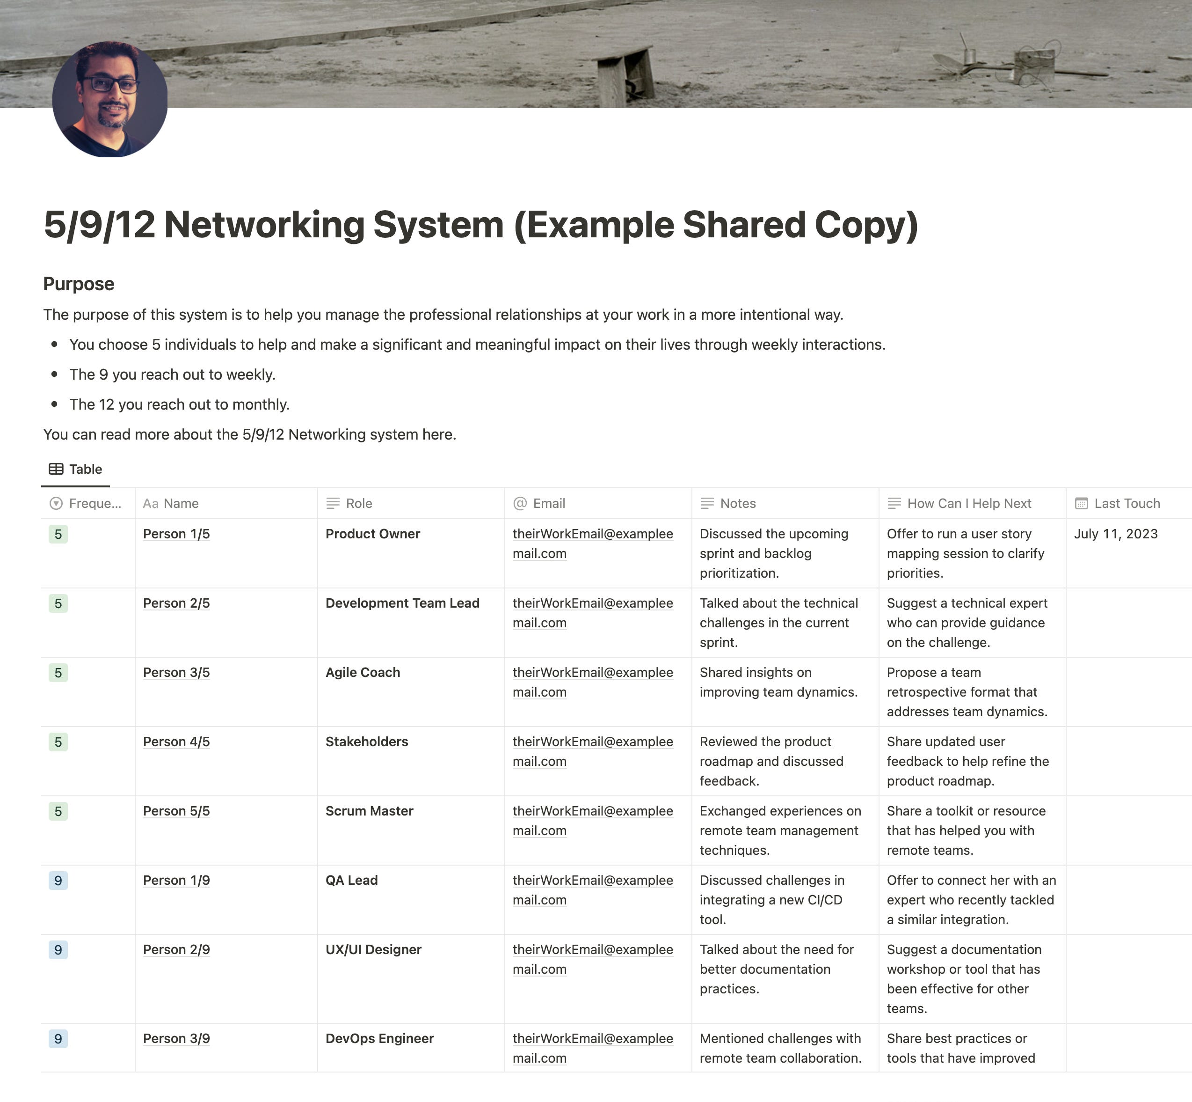Screen dimensions: 1192x1102
Task: Select the green '5' tag on Person 1/5 row
Action: [58, 534]
